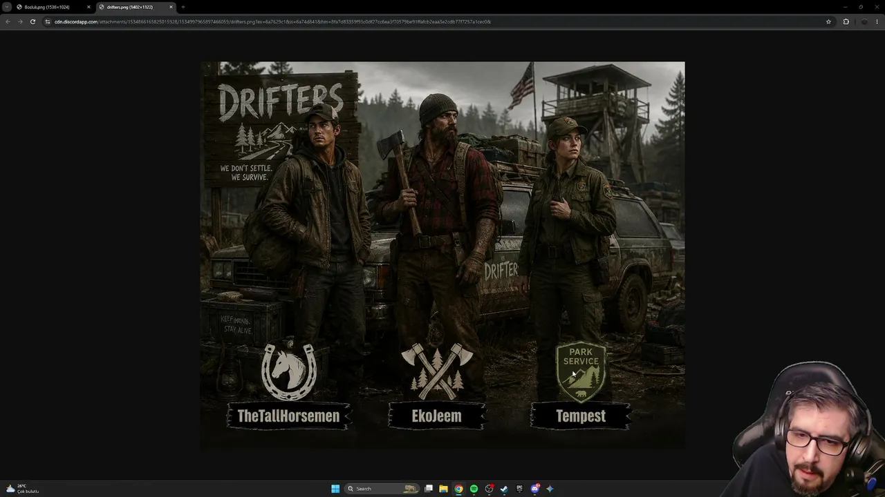Open the tab search dropdown
Image resolution: width=885 pixels, height=497 pixels.
(7, 7)
